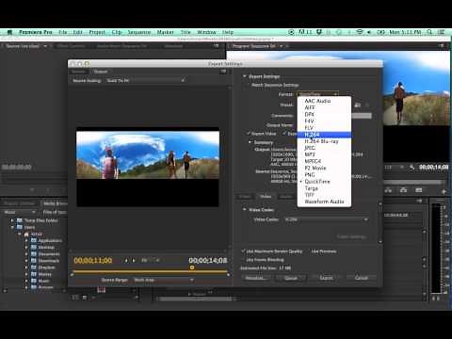Open the Source Range Work Area dropdown
The width and height of the screenshot is (452, 339).
(x=163, y=280)
